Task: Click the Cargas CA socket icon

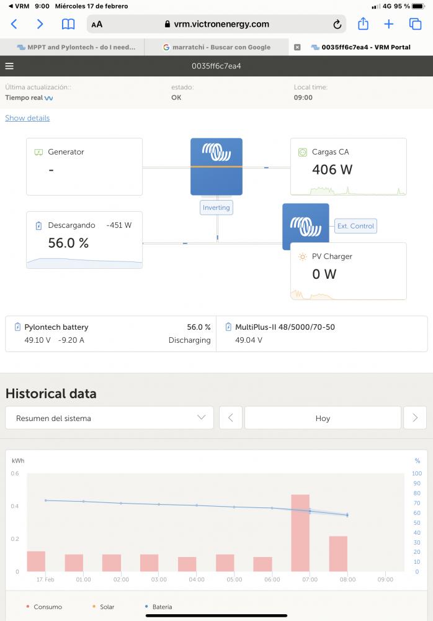Action: [302, 152]
